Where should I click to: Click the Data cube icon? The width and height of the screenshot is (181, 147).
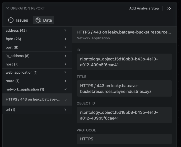point(38,20)
